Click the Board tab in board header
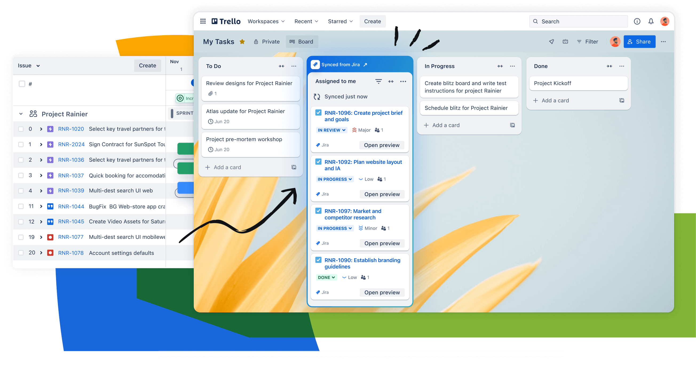Image resolution: width=696 pixels, height=365 pixels. point(302,41)
